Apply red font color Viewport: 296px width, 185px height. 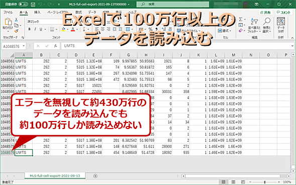tap(73, 29)
